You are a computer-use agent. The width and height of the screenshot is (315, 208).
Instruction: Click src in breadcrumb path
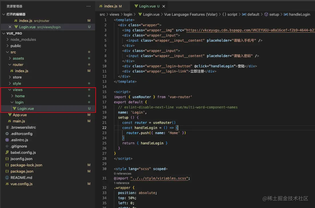point(102,15)
